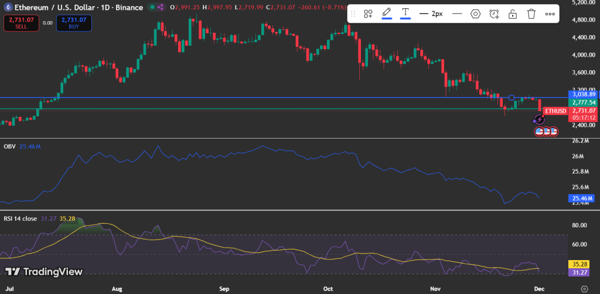Image resolution: width=600 pixels, height=294 pixels.
Task: Click the Ethereum symbol logo icon
Action: [7, 7]
